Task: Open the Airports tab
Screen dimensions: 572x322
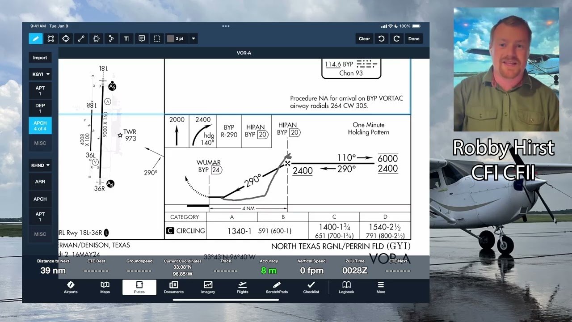Action: pos(71,287)
